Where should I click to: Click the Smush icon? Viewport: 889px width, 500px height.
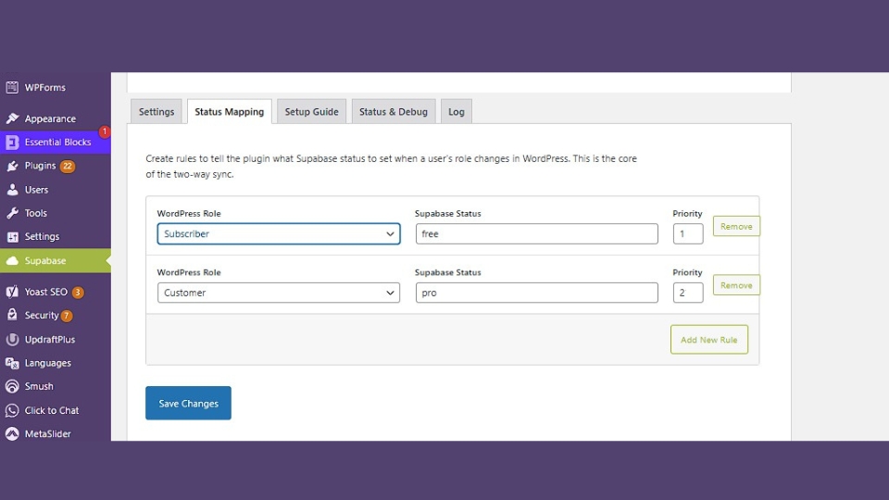coord(12,386)
